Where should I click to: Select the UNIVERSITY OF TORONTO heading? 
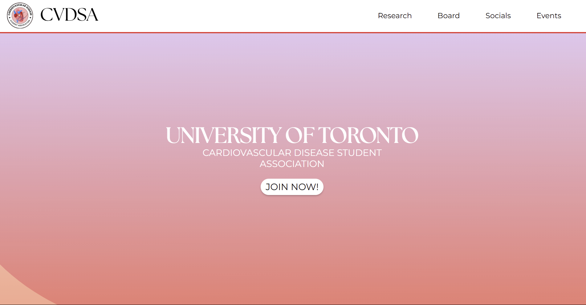coord(292,135)
